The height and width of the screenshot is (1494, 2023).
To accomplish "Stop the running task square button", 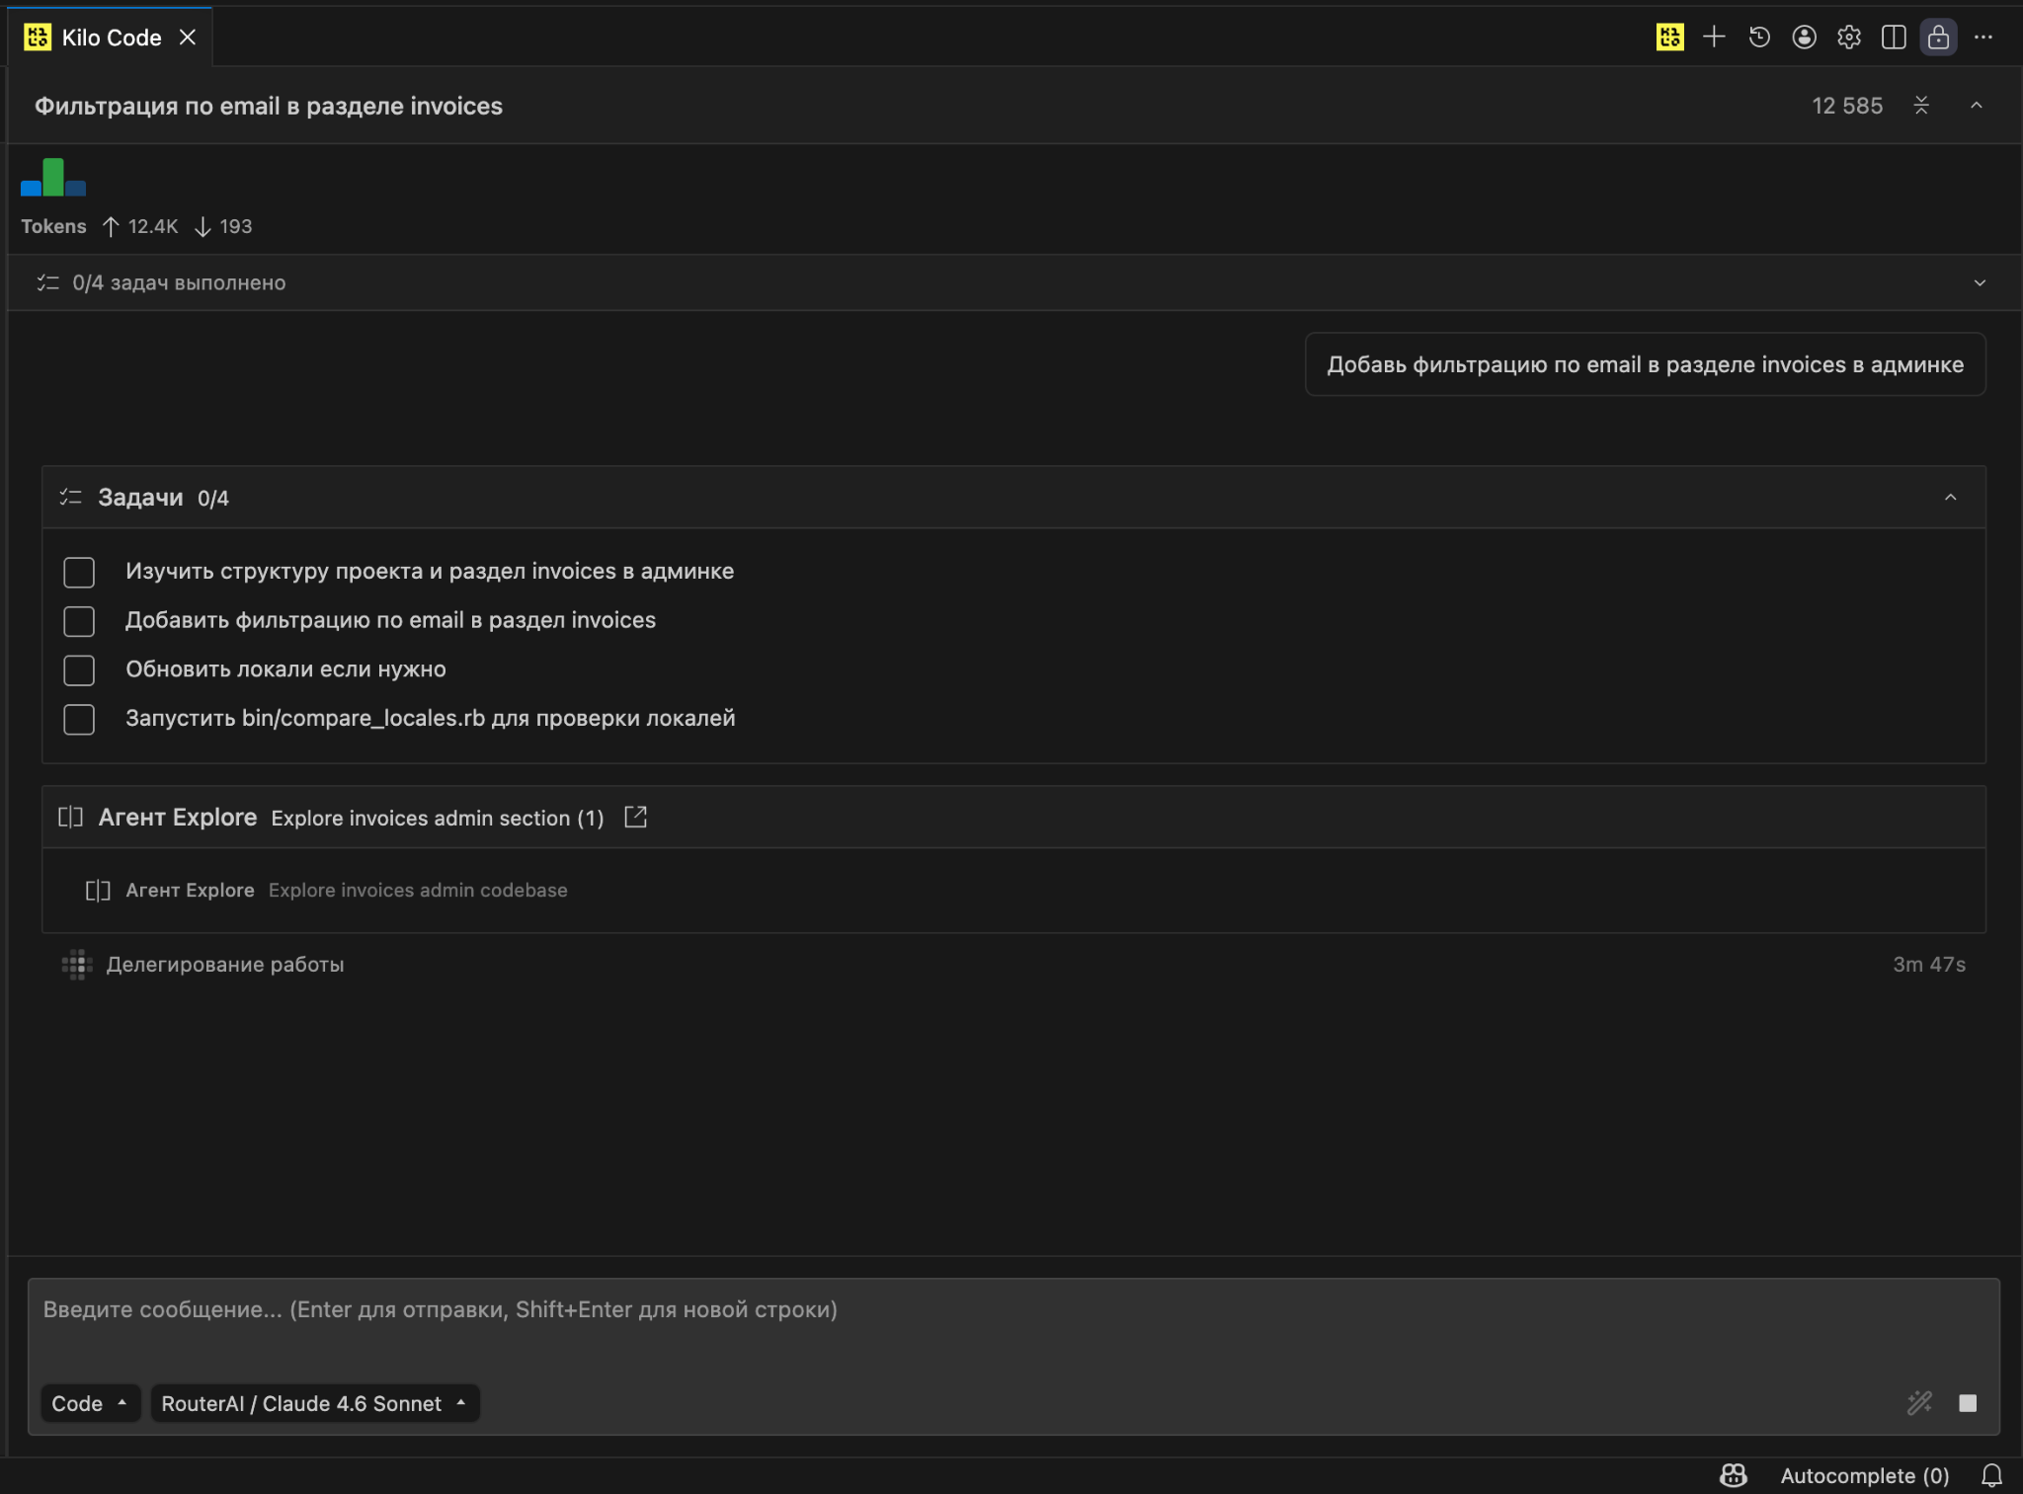I will click(1968, 1403).
